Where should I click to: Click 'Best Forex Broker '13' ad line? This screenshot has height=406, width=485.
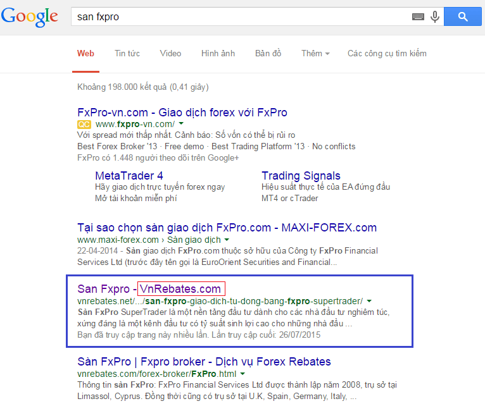click(x=216, y=147)
